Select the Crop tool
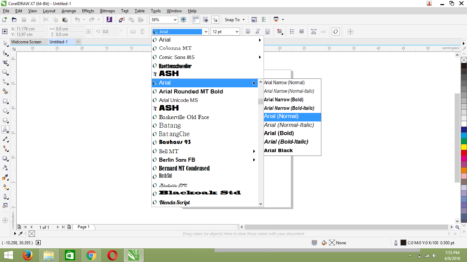The height and width of the screenshot is (262, 467). 5,63
